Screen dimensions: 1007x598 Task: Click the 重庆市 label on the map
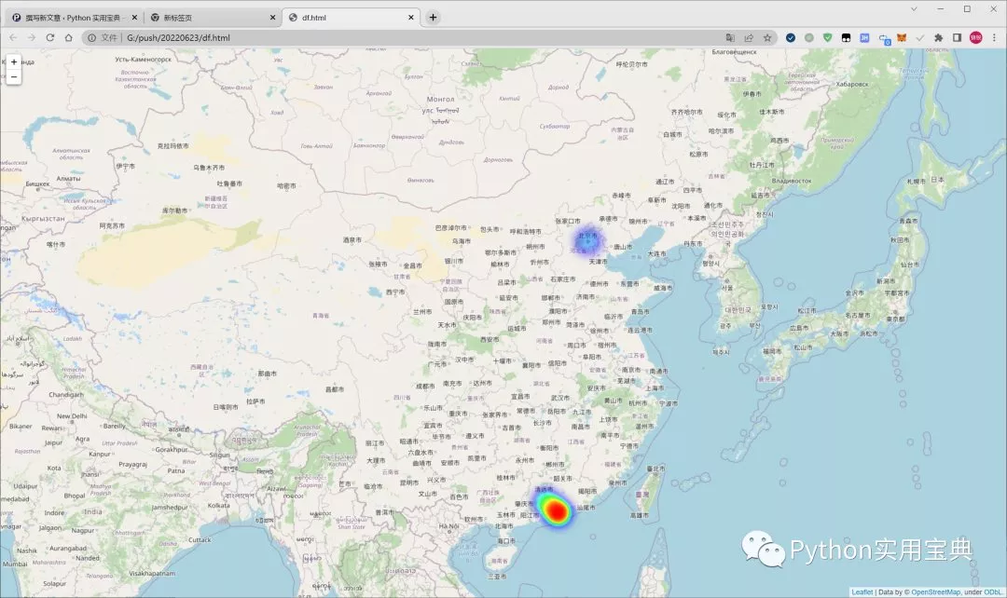(458, 414)
